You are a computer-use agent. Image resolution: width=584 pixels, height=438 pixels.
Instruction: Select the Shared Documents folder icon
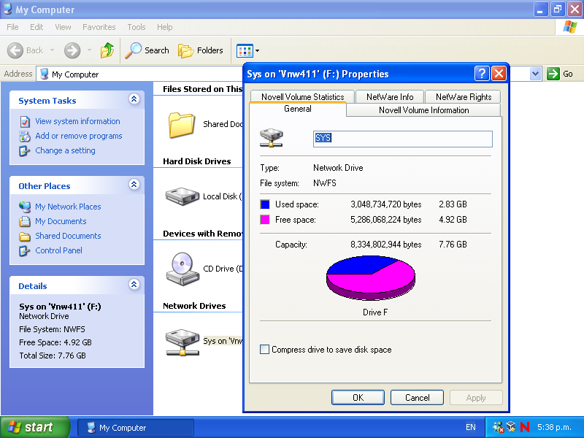pos(181,125)
